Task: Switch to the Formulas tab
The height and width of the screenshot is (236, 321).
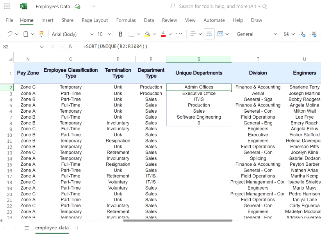Action: (x=126, y=20)
